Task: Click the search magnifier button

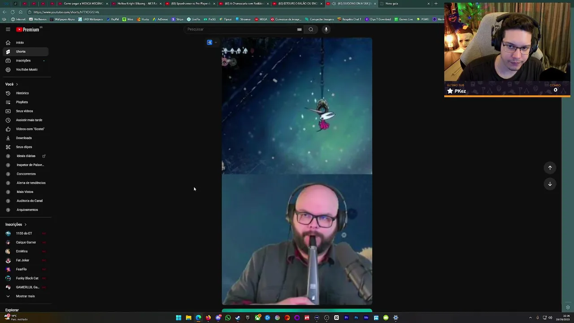Action: tap(311, 29)
